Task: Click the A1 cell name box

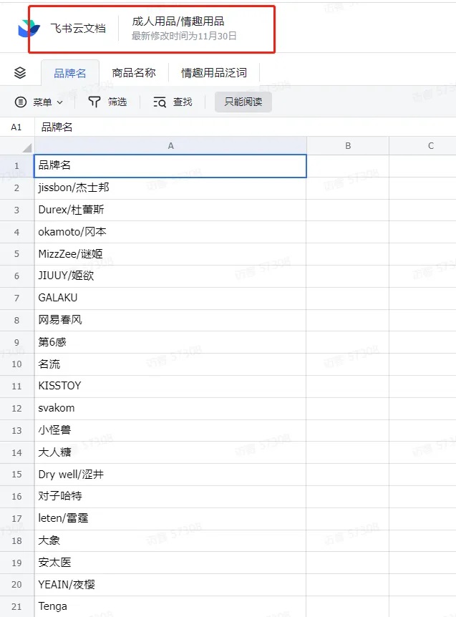Action: point(16,127)
